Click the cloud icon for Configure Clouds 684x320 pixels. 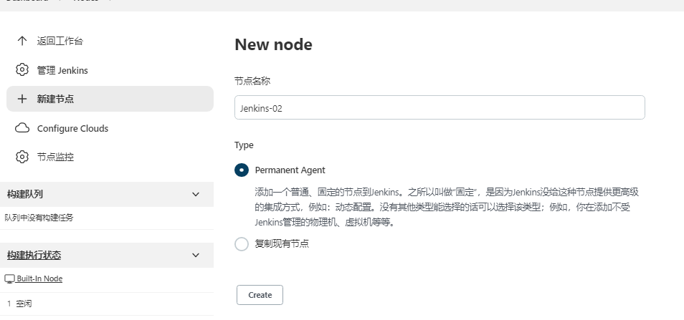[x=22, y=128]
